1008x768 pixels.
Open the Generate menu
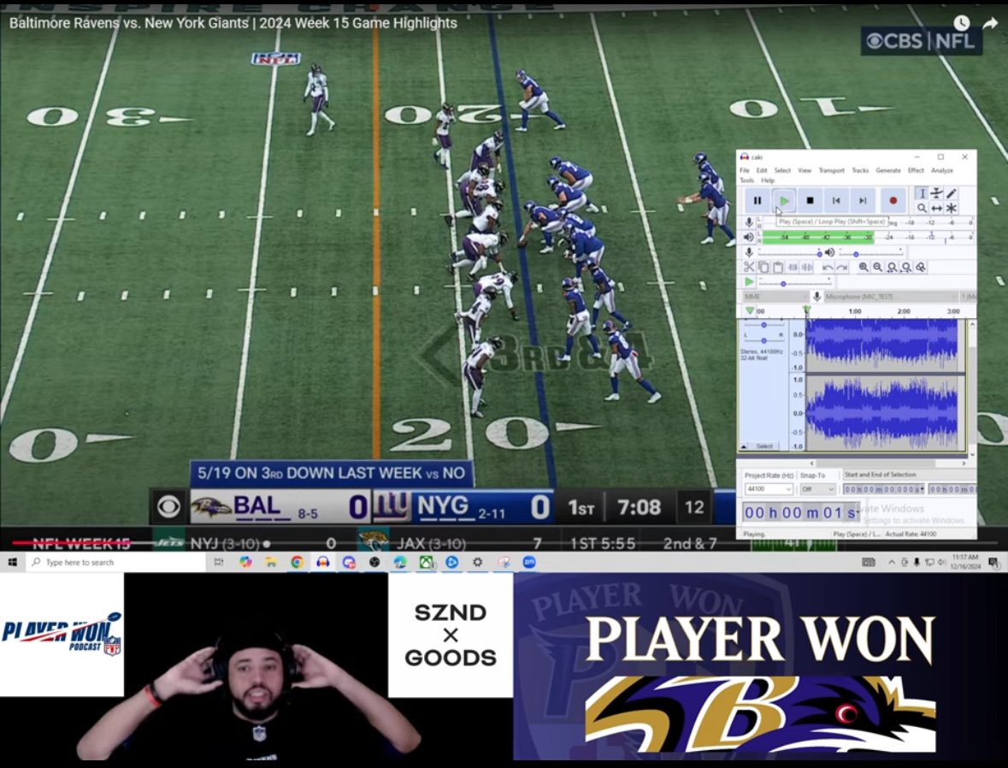pyautogui.click(x=888, y=170)
